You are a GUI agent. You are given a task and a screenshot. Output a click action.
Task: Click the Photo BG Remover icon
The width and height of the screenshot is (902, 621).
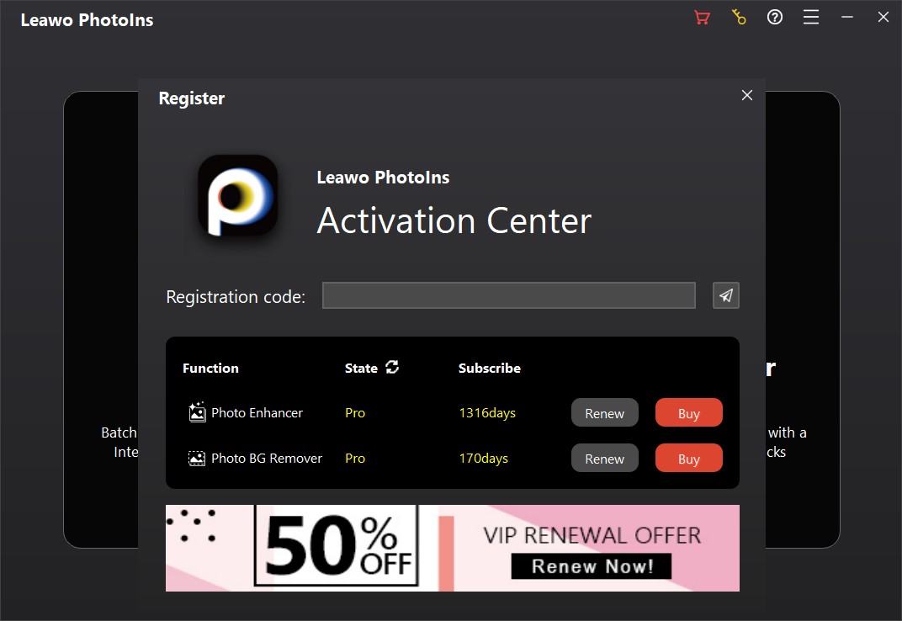tap(197, 459)
